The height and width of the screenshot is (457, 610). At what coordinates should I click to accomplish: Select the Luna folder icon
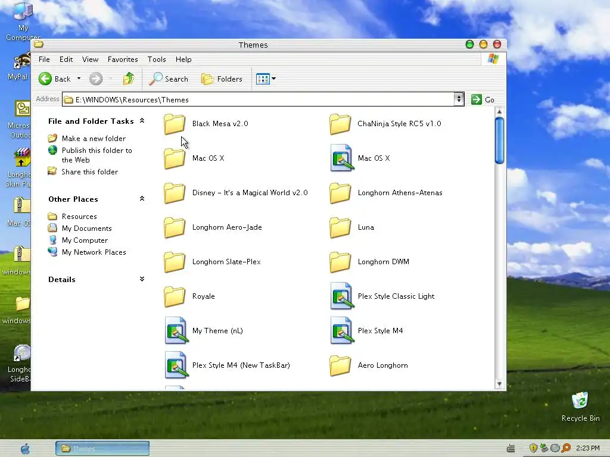click(x=340, y=228)
